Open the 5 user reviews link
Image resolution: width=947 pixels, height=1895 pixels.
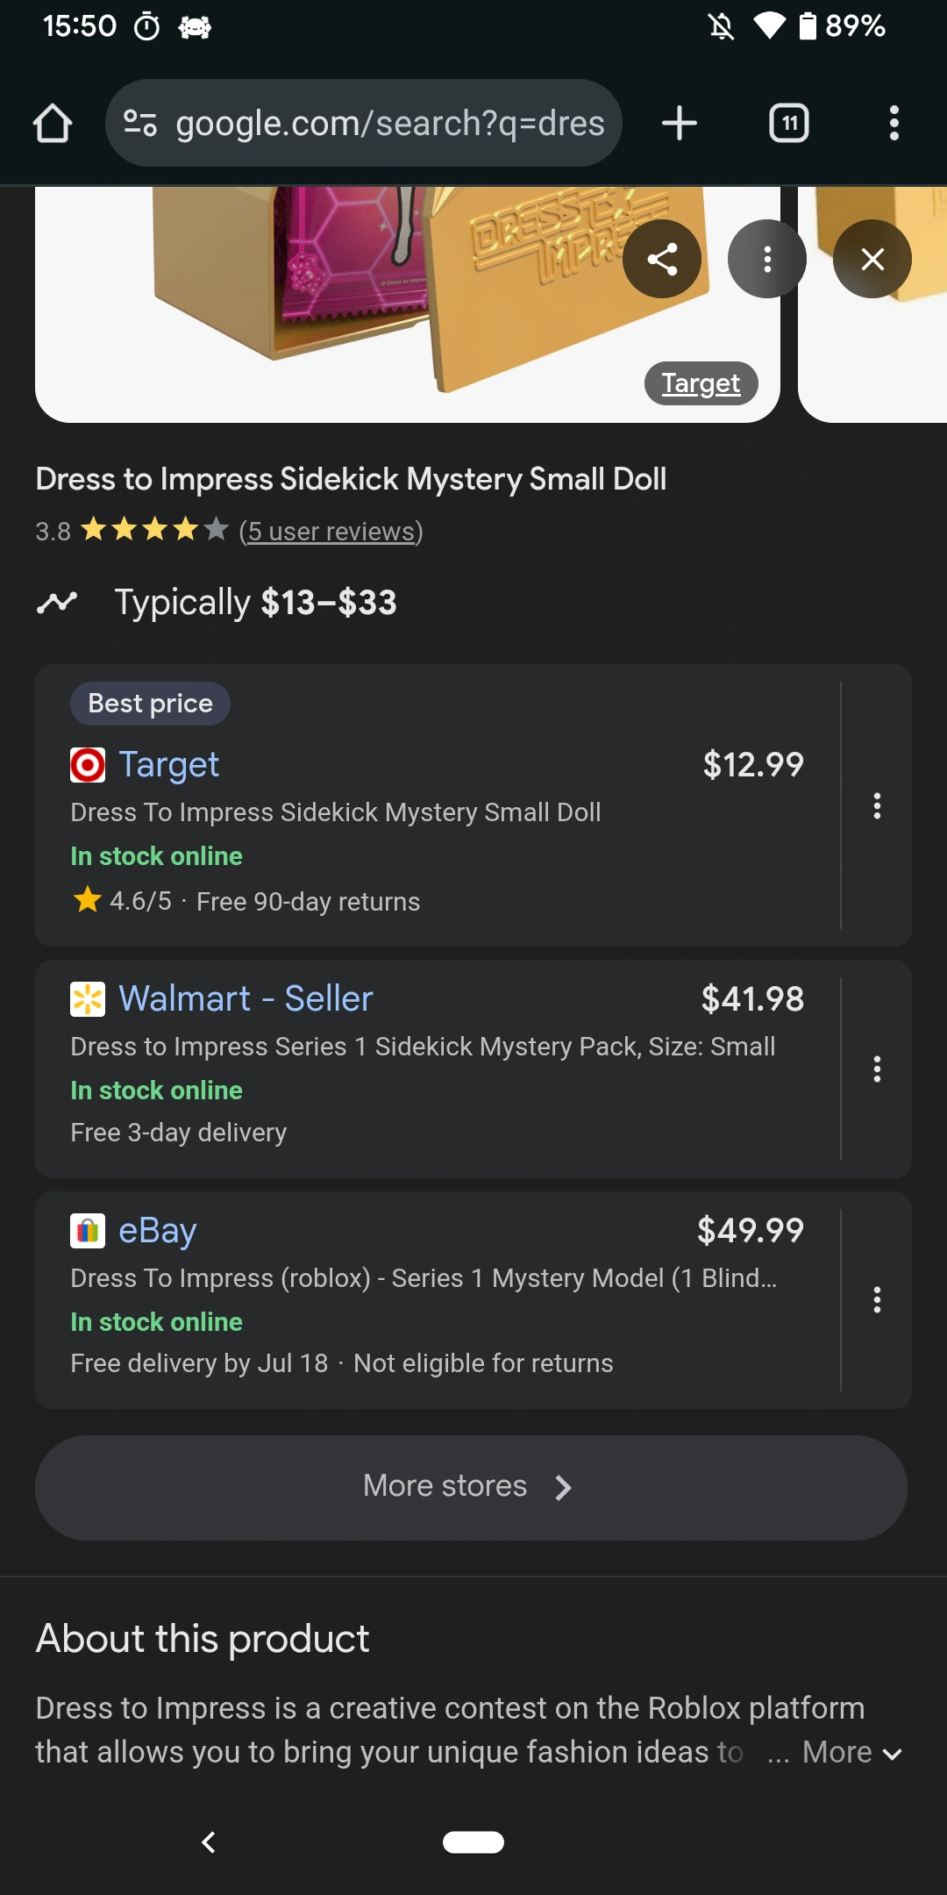click(331, 532)
